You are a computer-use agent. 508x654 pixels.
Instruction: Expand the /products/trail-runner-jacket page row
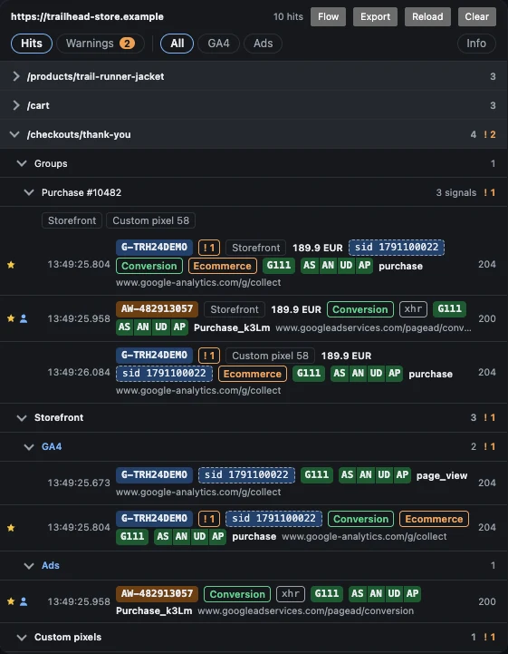point(254,76)
